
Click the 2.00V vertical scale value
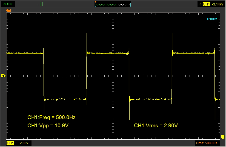[24, 143]
